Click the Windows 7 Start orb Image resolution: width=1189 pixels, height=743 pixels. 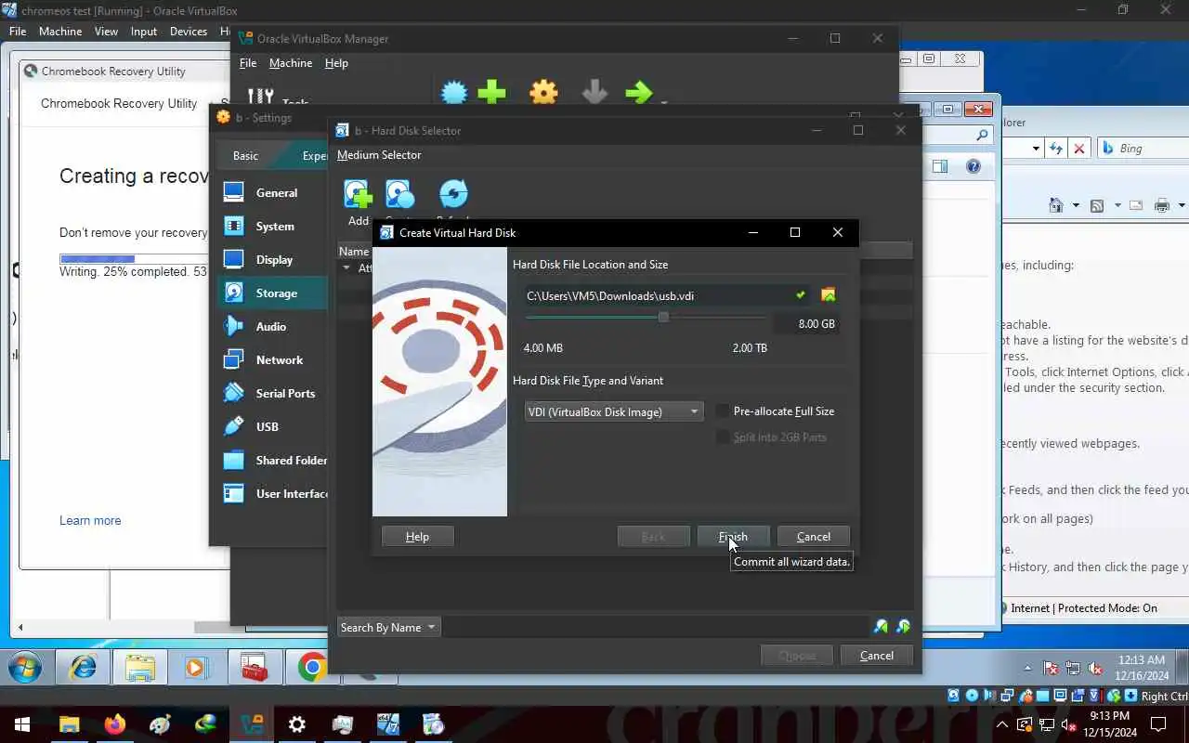click(x=24, y=667)
